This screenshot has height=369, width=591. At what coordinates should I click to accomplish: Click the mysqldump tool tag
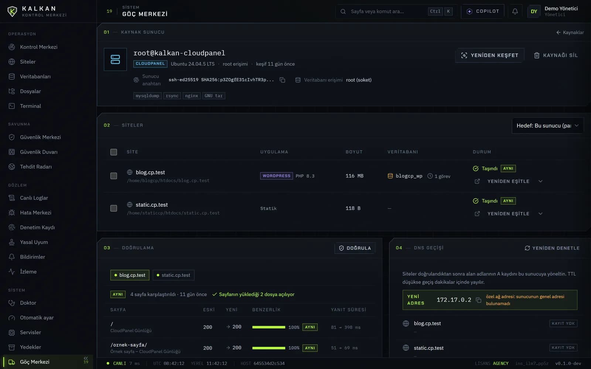(x=147, y=96)
